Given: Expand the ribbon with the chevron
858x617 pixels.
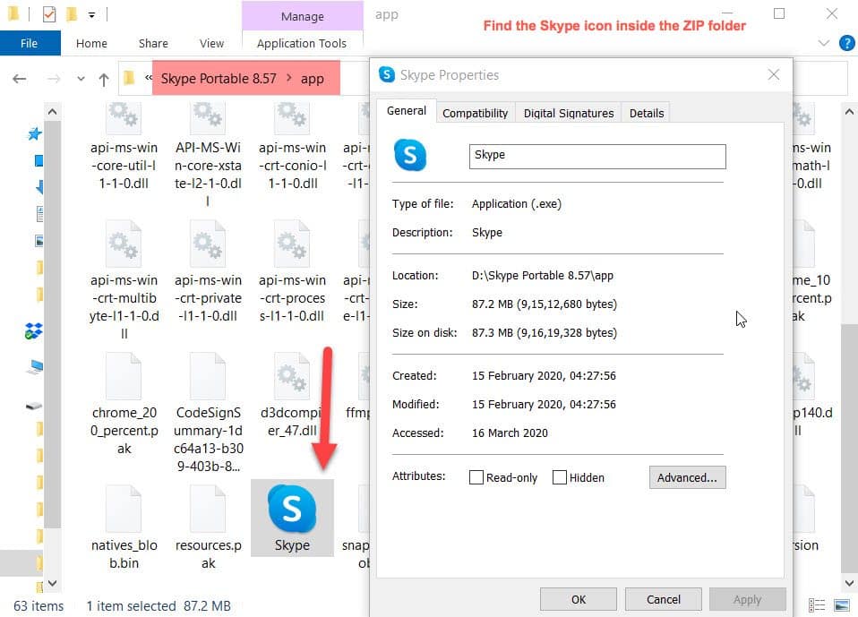Looking at the screenshot, I should point(824,43).
